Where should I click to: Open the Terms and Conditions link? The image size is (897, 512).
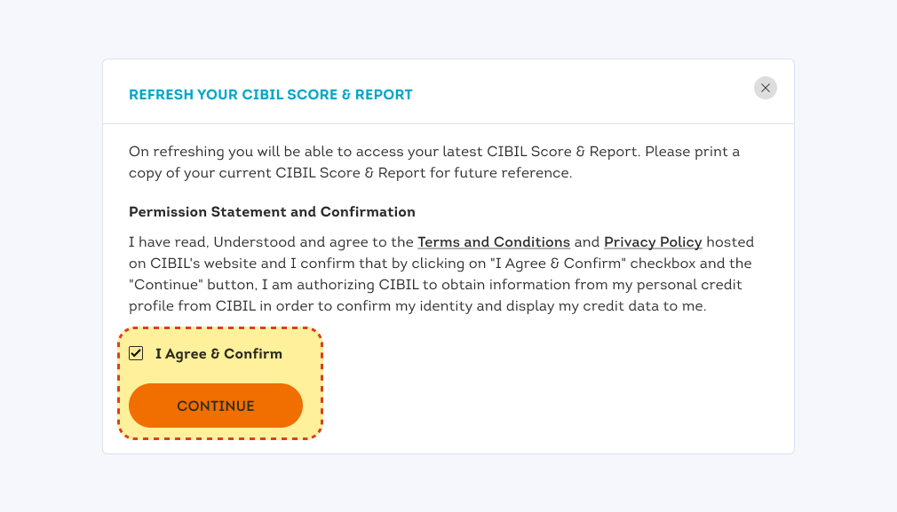tap(494, 242)
